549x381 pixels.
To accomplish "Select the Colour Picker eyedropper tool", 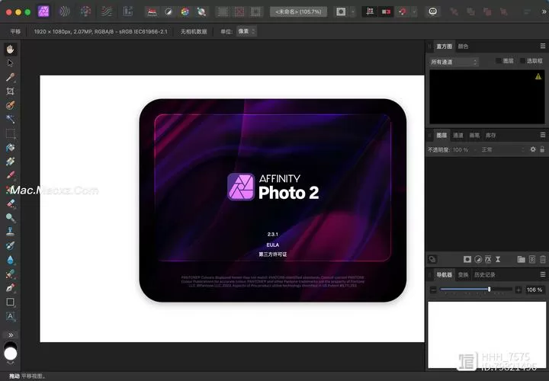I will pos(10,77).
